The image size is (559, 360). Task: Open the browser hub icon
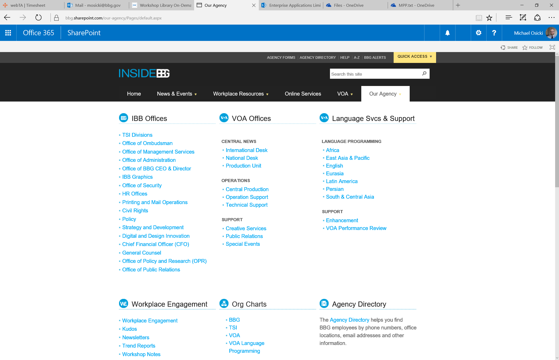tap(509, 18)
